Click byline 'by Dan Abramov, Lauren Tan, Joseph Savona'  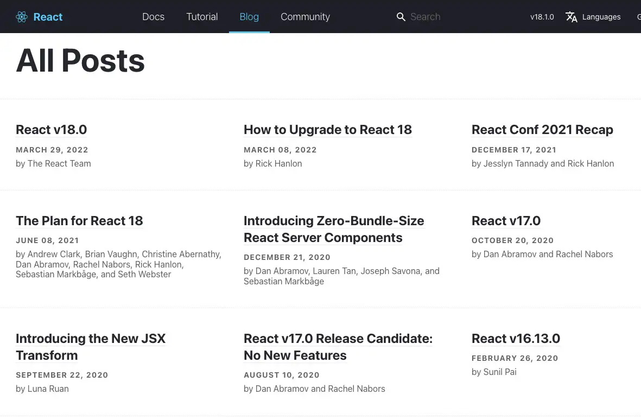coord(341,276)
